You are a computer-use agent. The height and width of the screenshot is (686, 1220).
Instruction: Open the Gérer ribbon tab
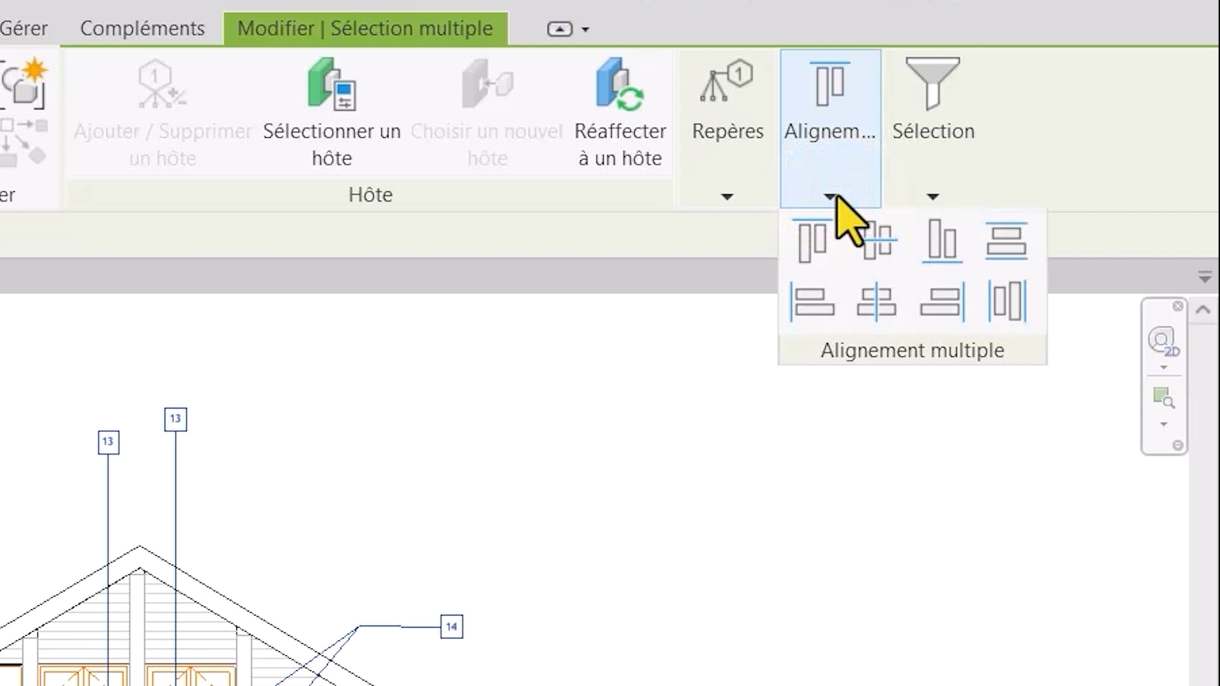tap(24, 29)
